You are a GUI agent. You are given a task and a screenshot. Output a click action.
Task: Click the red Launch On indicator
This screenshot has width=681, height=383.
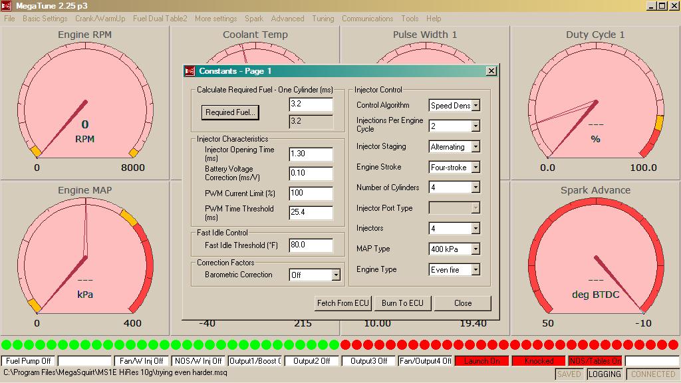481,361
